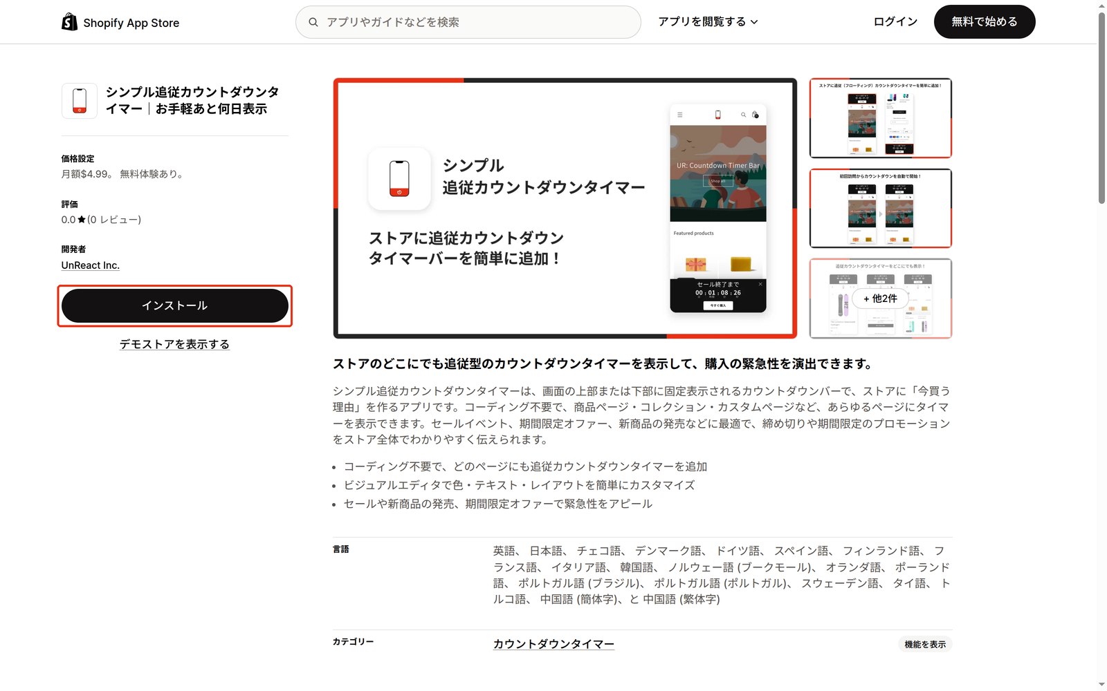Screen dimensions: 1107x691
Task: Click the 機能を表示 button
Action: (x=925, y=644)
